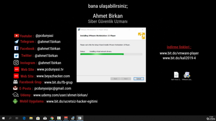Click the www icon beside pcdunyasi.tv
This screenshot has height=121, width=216.
click(x=17, y=69)
